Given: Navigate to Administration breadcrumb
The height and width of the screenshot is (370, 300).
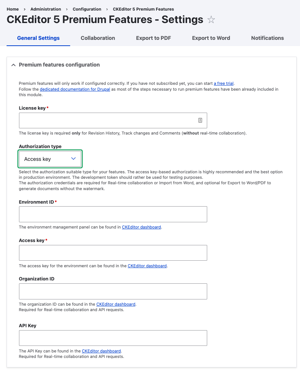Looking at the screenshot, I should pyautogui.click(x=46, y=9).
